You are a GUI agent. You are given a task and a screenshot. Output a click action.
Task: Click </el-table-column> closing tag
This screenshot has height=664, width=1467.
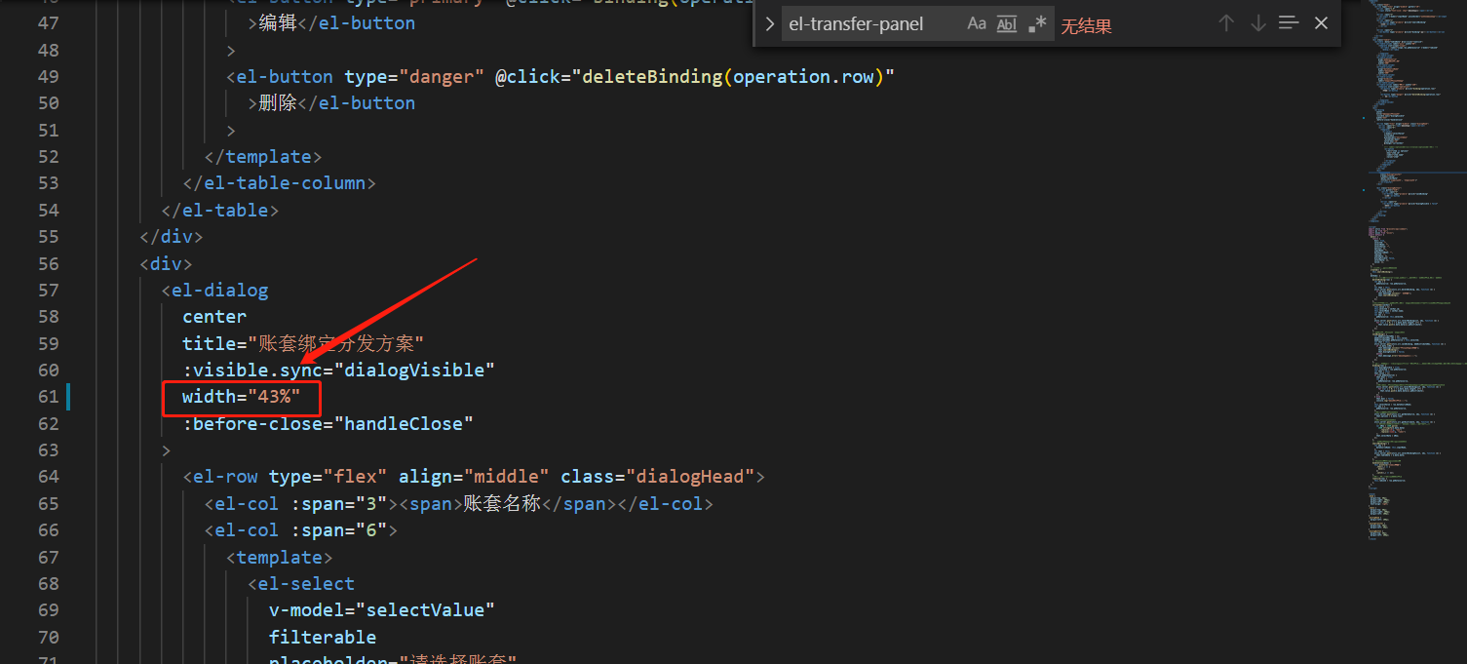click(279, 183)
